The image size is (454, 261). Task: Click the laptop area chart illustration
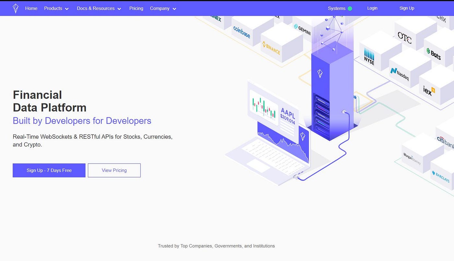283,142
